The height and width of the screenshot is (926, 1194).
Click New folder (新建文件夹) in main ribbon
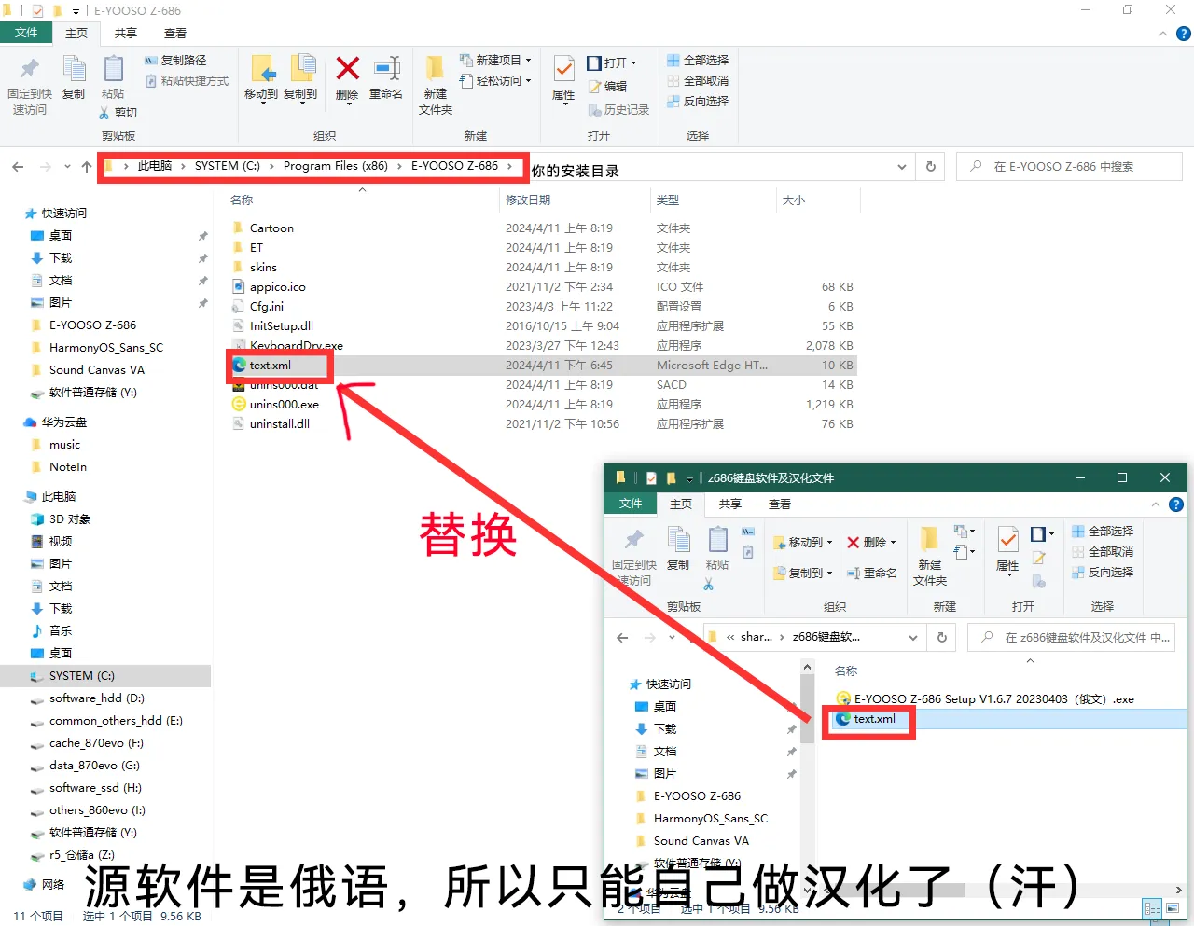436,85
